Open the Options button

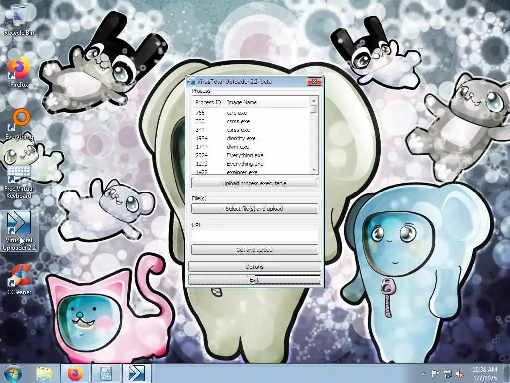coord(255,267)
